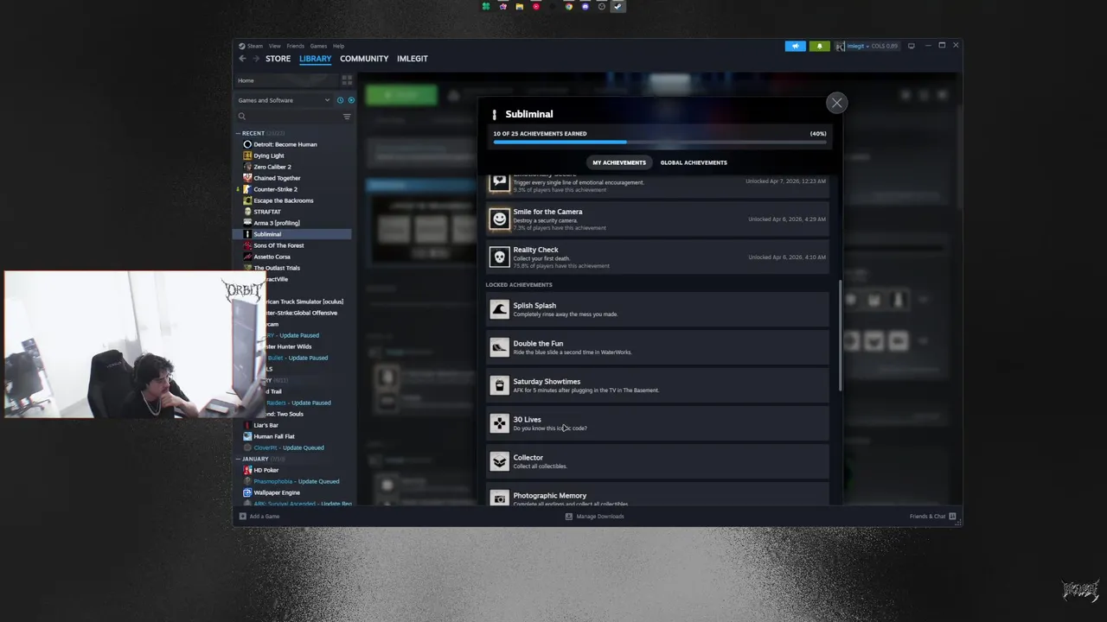The height and width of the screenshot is (622, 1107).
Task: Open the View menu
Action: pos(274,46)
